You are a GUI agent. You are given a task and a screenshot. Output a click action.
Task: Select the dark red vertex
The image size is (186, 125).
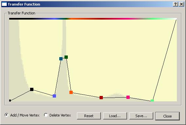pos(101,98)
